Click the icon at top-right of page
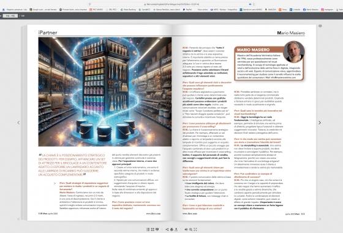The width and height of the screenshot is (343, 233). [x=320, y=26]
